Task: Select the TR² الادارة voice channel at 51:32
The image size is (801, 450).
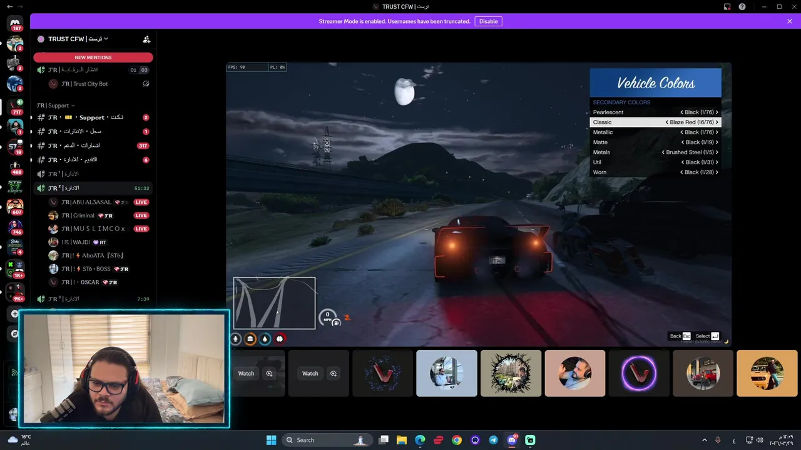Action: pyautogui.click(x=93, y=188)
